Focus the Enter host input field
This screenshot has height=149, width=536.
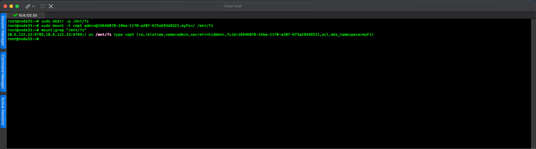click(x=267, y=6)
